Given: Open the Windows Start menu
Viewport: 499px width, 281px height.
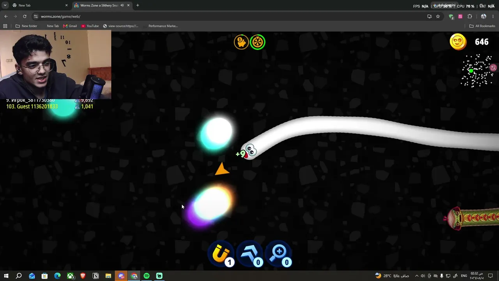Looking at the screenshot, I should click(x=6, y=276).
